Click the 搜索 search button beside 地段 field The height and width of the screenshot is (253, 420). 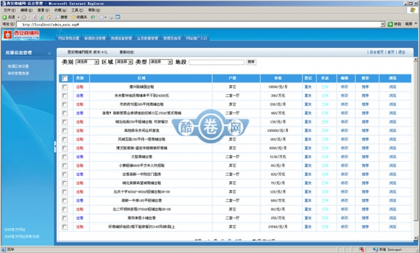[251, 62]
